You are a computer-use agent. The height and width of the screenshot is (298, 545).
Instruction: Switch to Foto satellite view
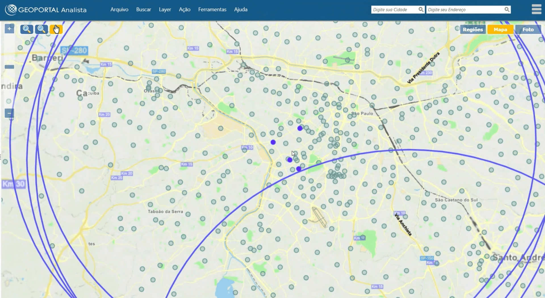(x=528, y=30)
